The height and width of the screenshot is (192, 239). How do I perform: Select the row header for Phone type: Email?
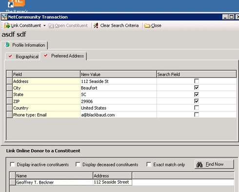click(x=10, y=115)
